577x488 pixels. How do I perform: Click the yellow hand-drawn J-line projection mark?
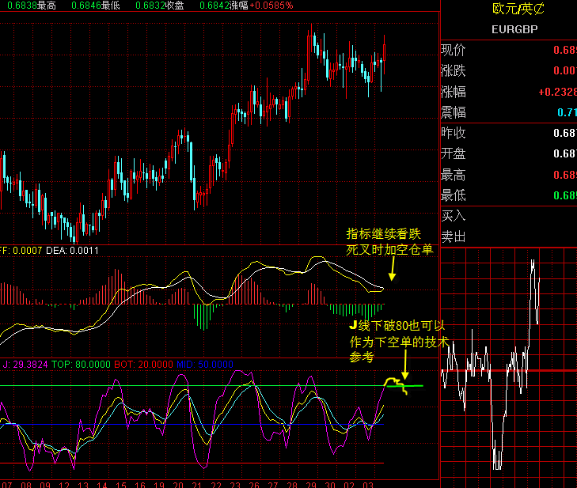[x=393, y=384]
